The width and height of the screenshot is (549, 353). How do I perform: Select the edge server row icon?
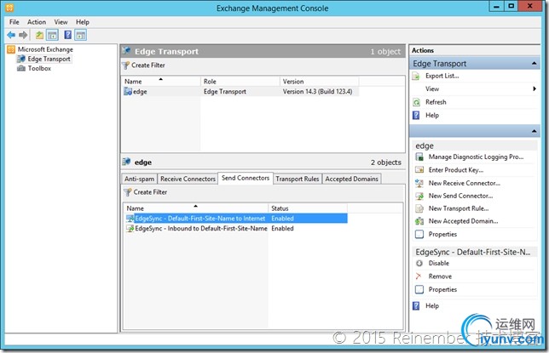[x=128, y=92]
